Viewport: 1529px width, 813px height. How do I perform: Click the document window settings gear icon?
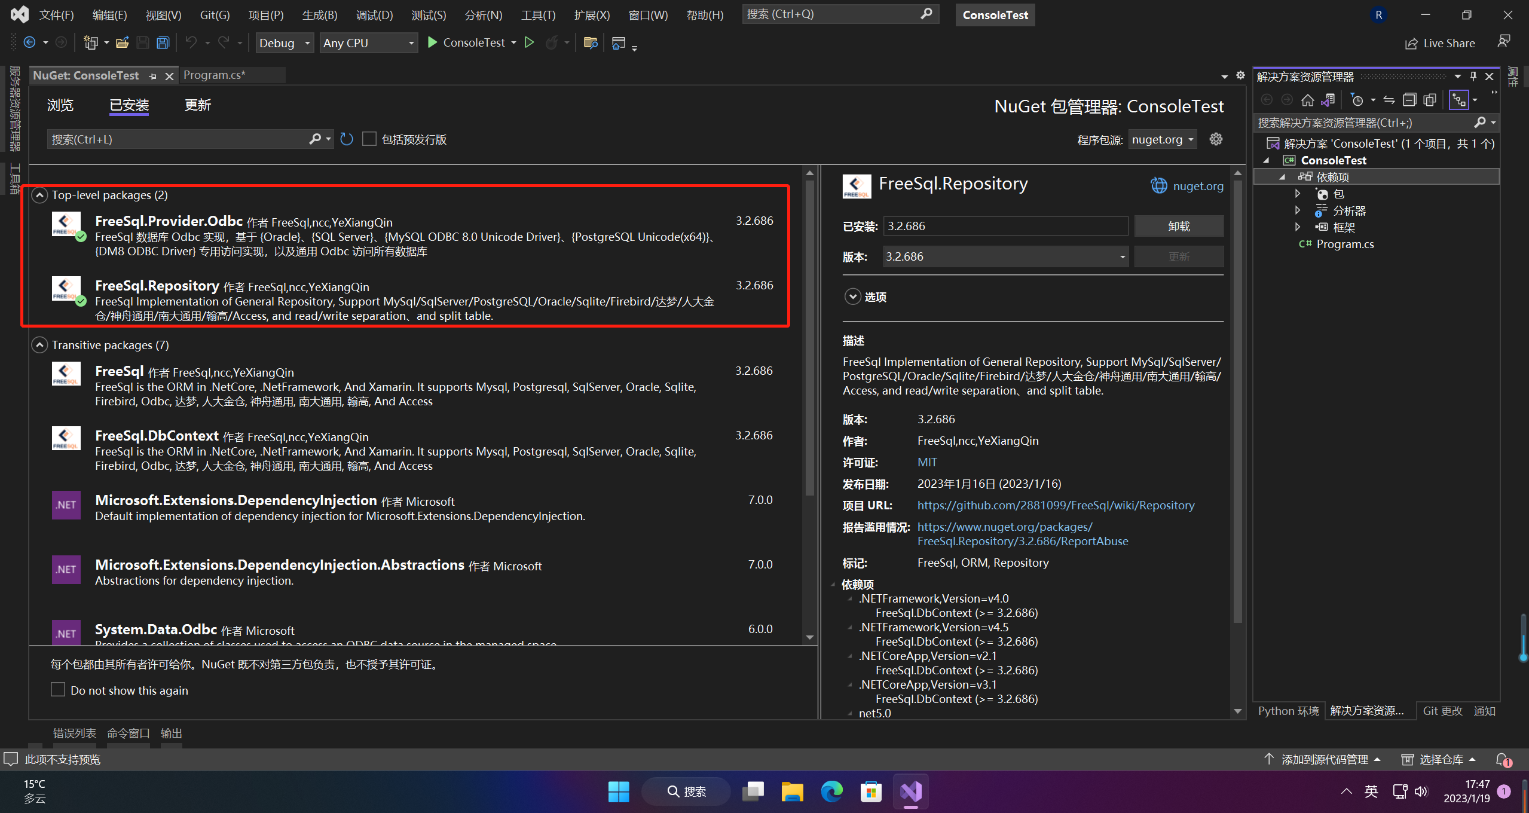(x=1240, y=75)
